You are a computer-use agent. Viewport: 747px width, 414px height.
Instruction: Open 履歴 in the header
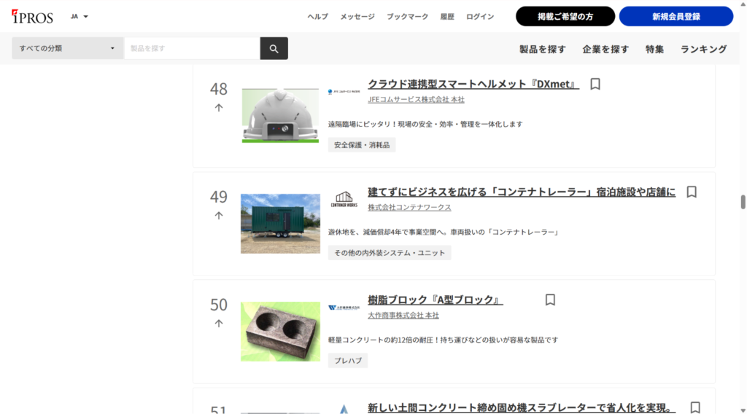point(447,16)
